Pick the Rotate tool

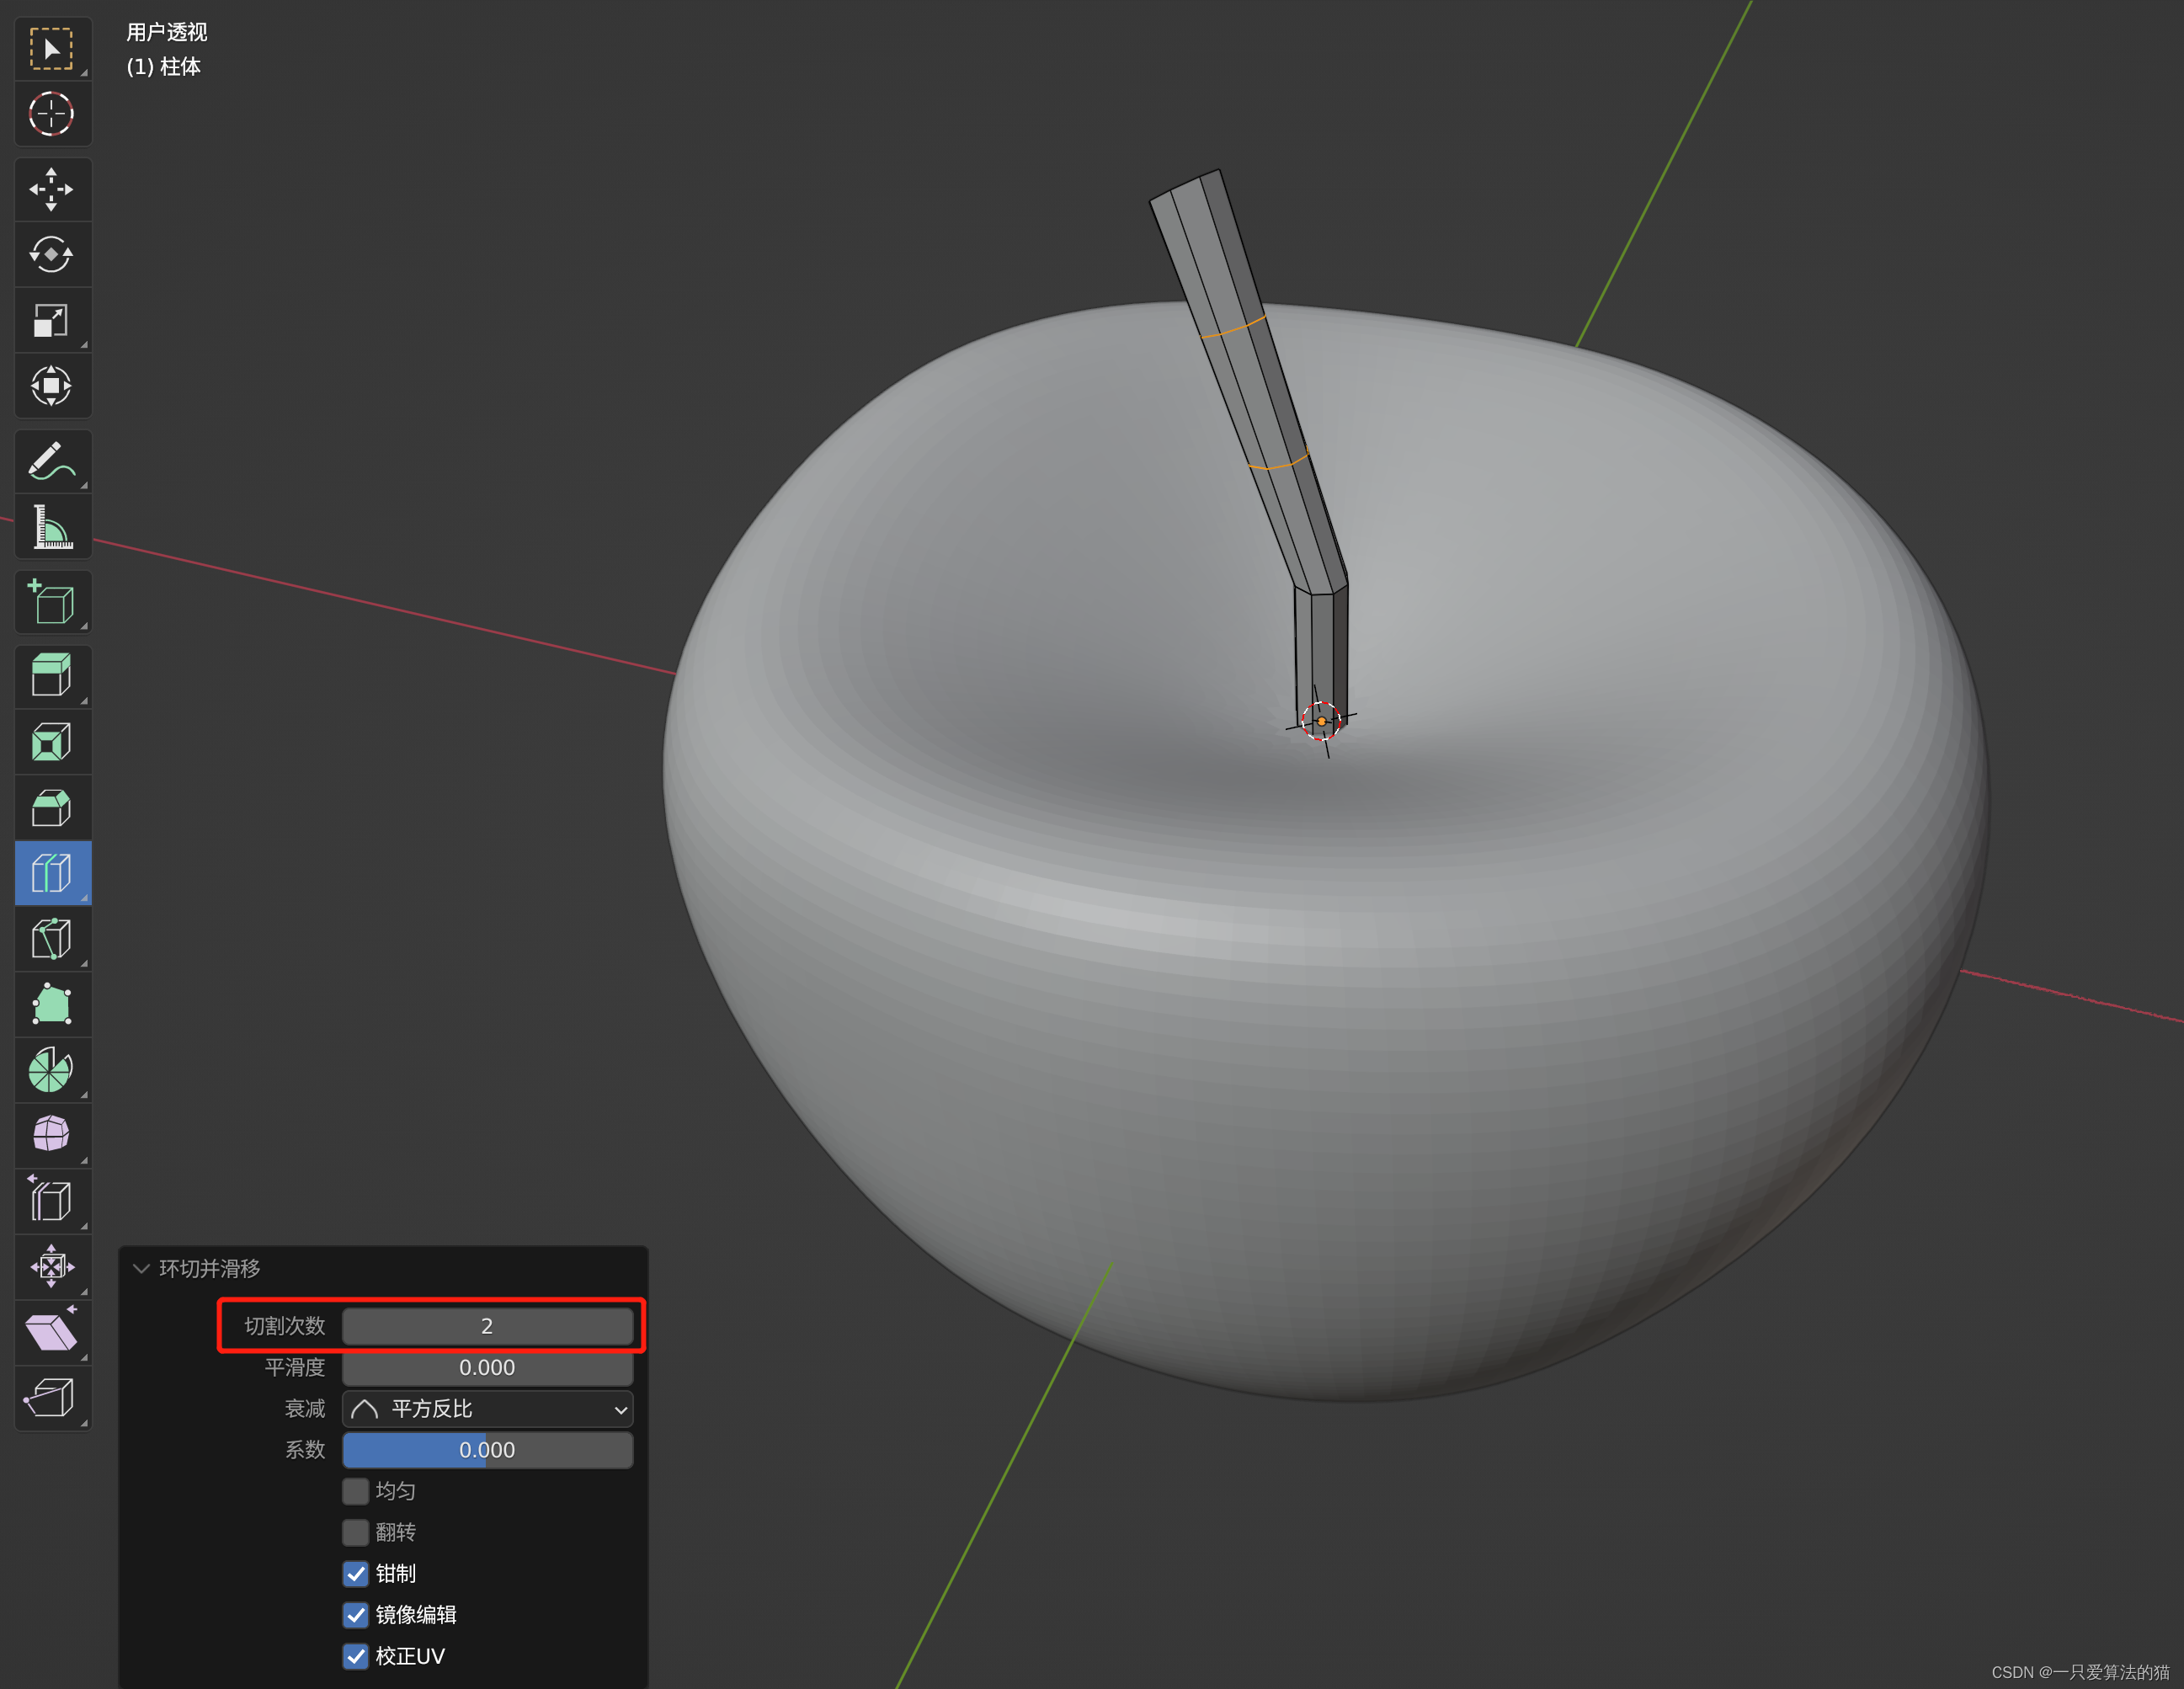pos(51,255)
